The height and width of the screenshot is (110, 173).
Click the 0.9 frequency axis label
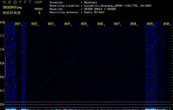coord(2,63)
